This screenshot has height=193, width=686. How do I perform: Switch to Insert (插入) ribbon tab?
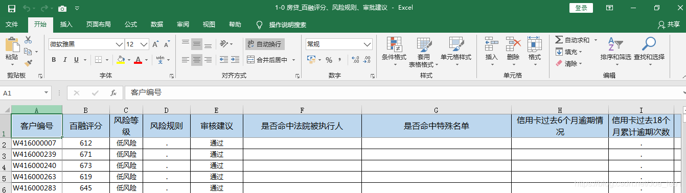66,24
